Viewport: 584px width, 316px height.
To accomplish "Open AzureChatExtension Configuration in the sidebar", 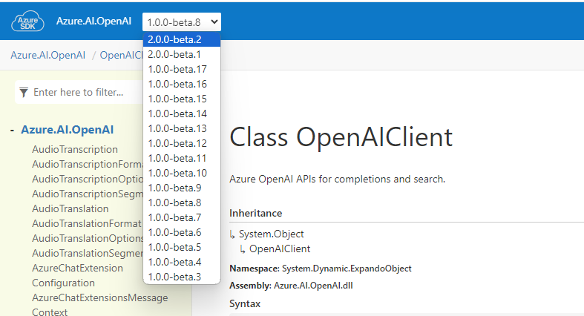I will (77, 275).
